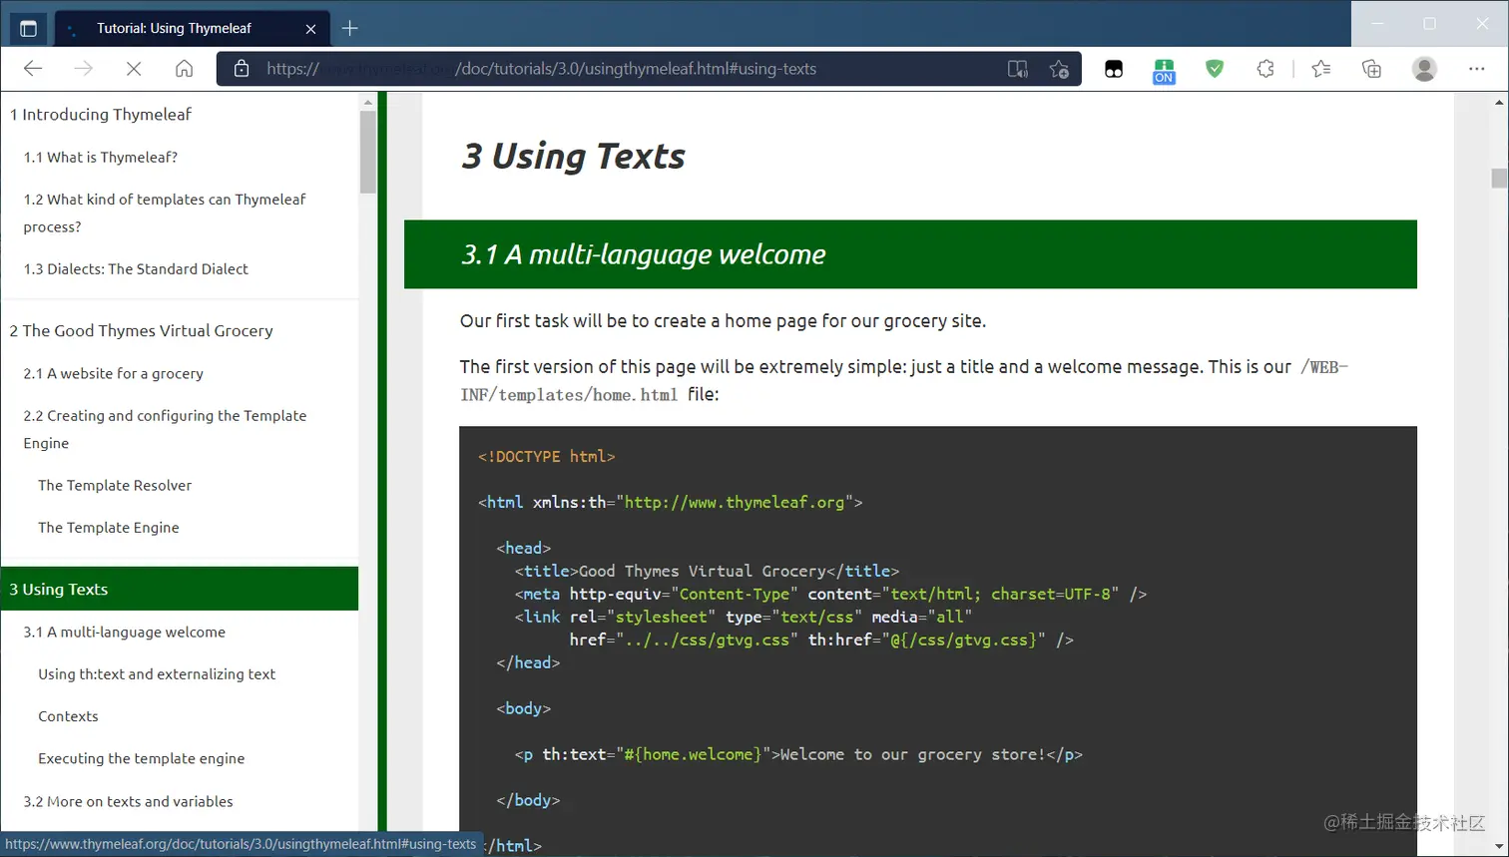
Task: Jump to The Template Engine subsection
Action: (x=109, y=528)
